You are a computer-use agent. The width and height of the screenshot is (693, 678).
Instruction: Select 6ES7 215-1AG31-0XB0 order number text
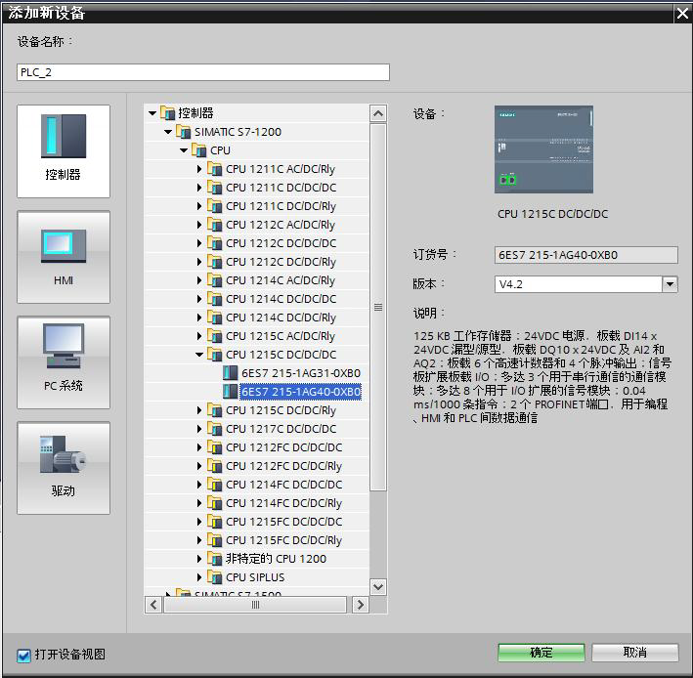[x=301, y=373]
